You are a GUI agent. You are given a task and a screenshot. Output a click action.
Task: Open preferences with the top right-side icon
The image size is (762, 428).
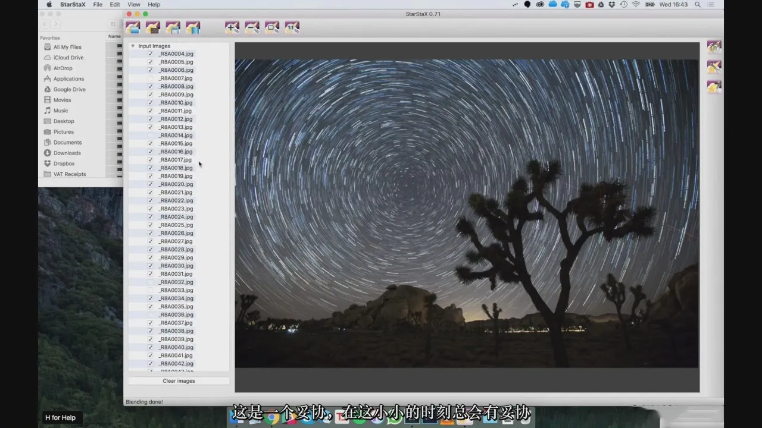714,47
